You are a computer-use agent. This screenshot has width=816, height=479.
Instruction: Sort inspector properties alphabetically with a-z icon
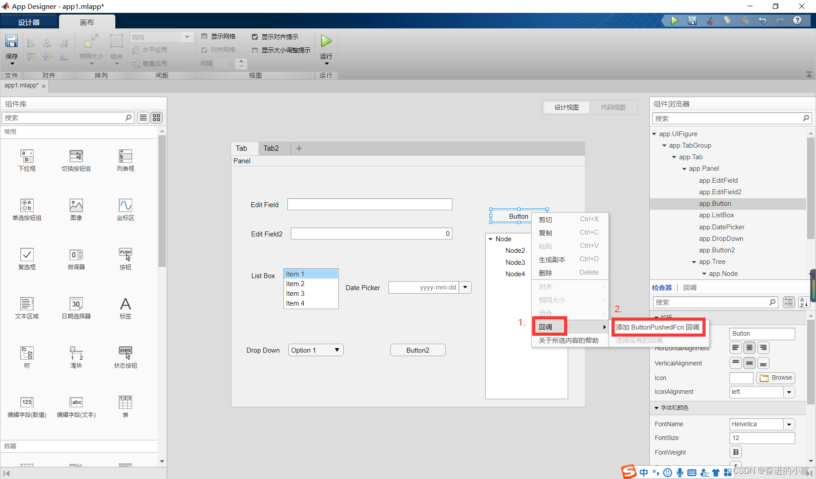pos(804,302)
